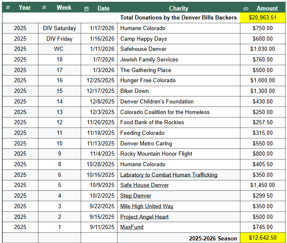
Task: Select the amount cell $405.50
Action: (262, 165)
